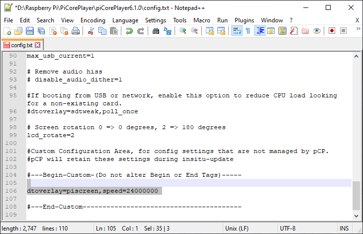Close the config.txt tab with its X
The image size is (363, 234).
[x=37, y=45]
